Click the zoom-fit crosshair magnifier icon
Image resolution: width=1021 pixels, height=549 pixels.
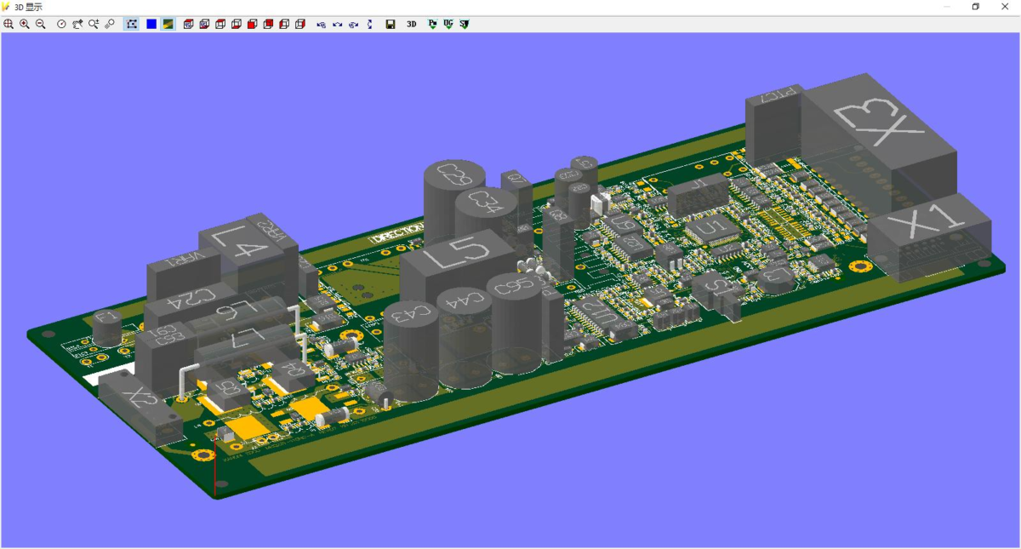click(x=9, y=24)
